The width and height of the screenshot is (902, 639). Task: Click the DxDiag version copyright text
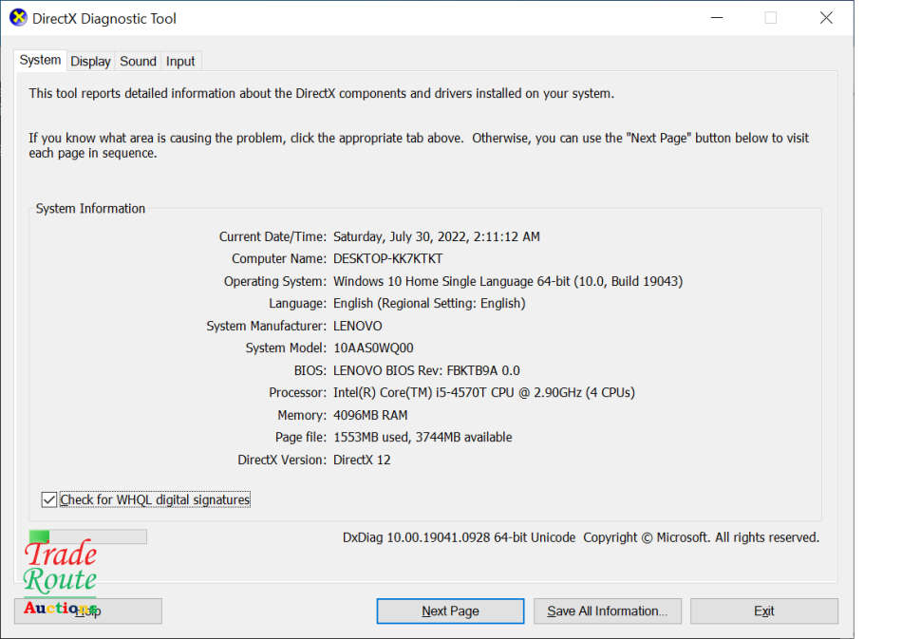point(580,537)
